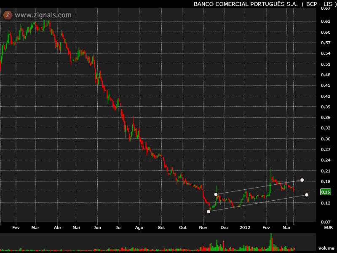Click the Jul month label
Screen dimensions: 337x253
[x=119, y=228]
